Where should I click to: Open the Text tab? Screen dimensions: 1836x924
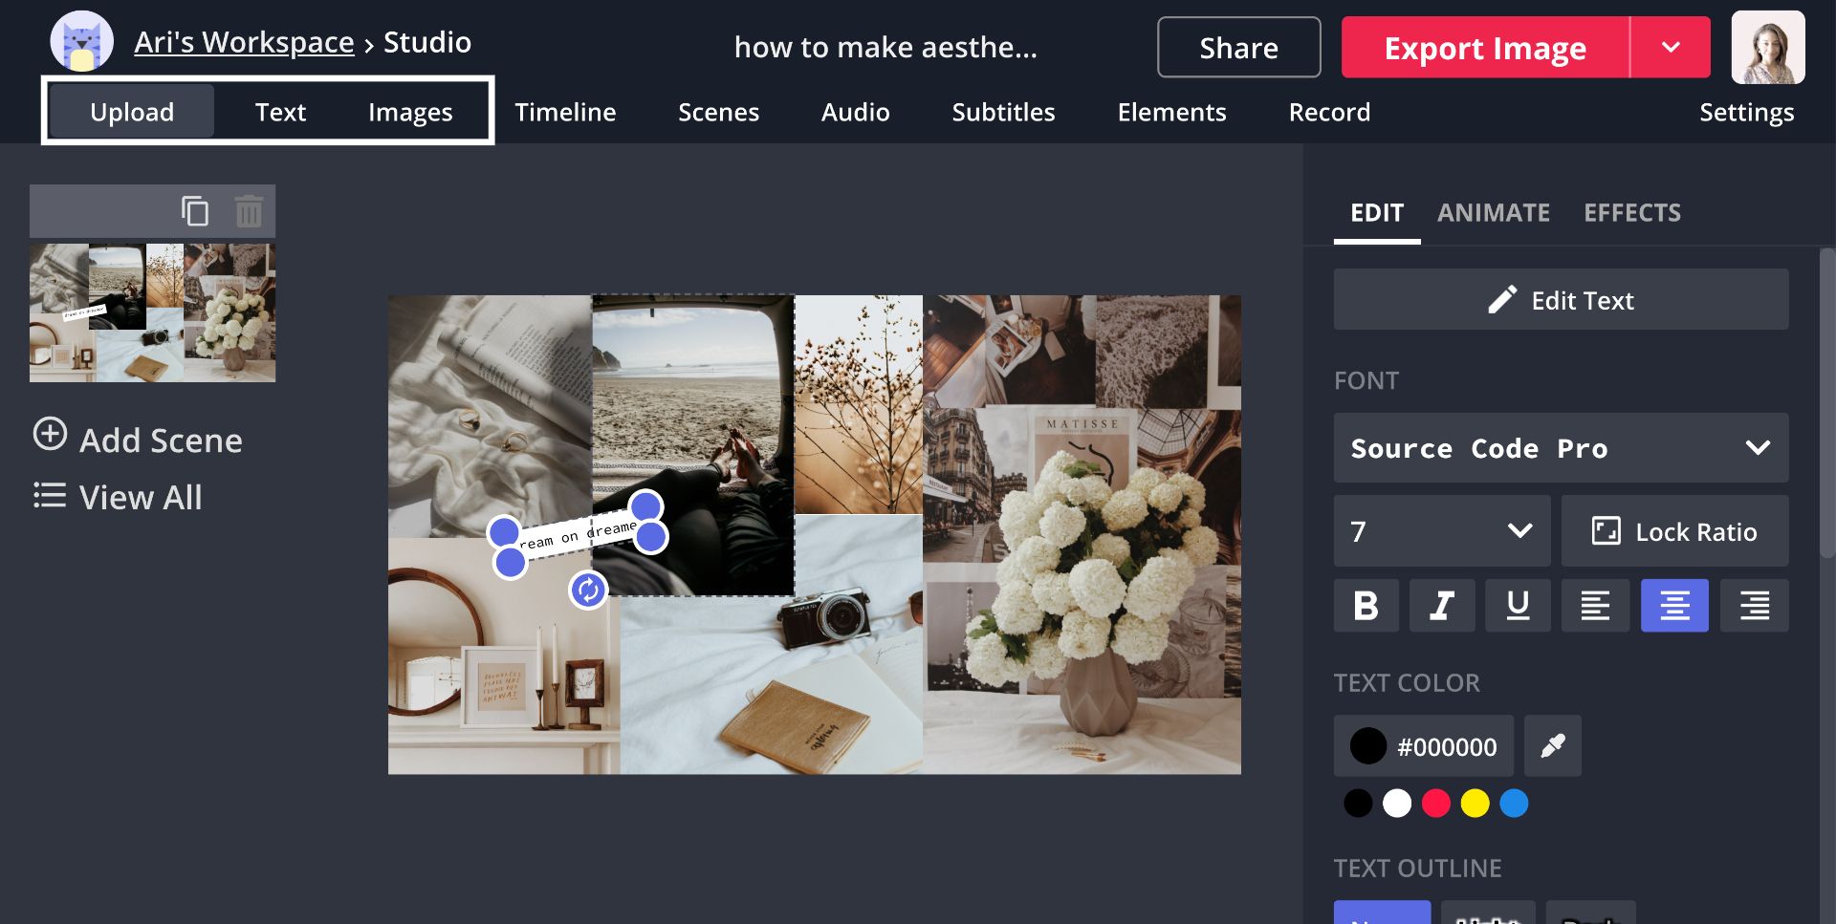pos(280,112)
